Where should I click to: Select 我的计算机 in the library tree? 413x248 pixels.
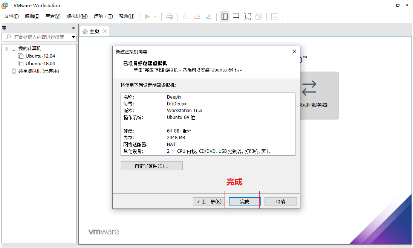point(30,49)
